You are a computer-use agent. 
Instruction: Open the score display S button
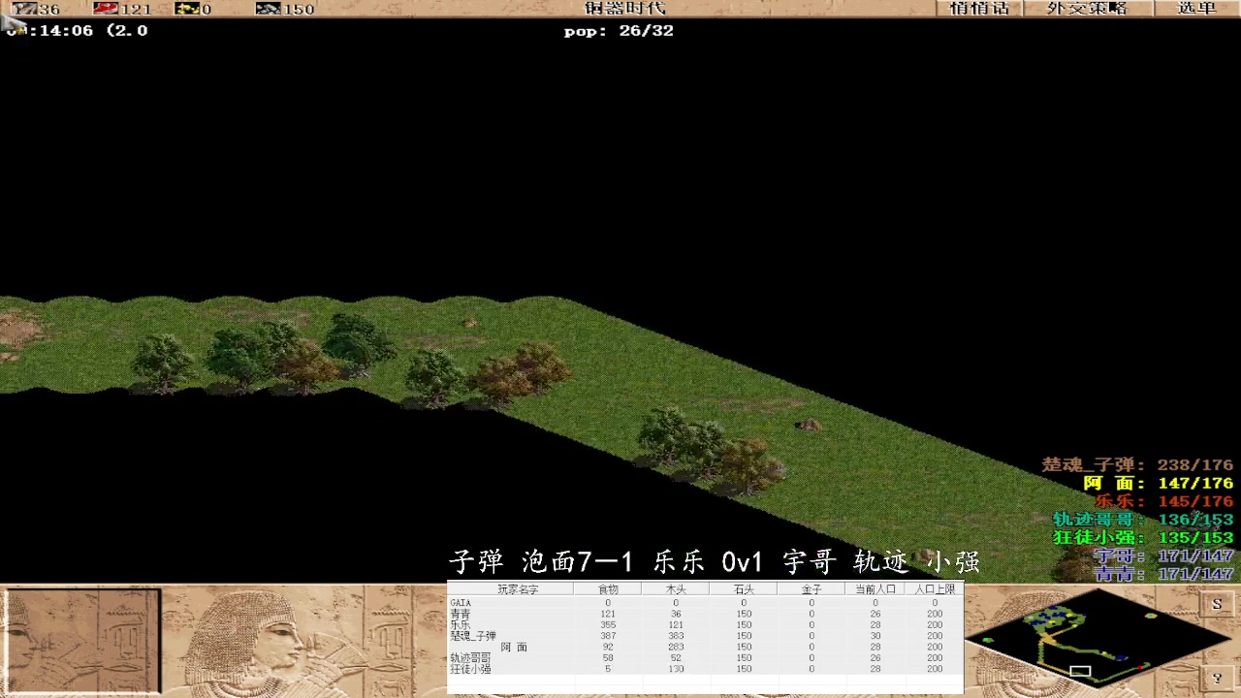1217,604
